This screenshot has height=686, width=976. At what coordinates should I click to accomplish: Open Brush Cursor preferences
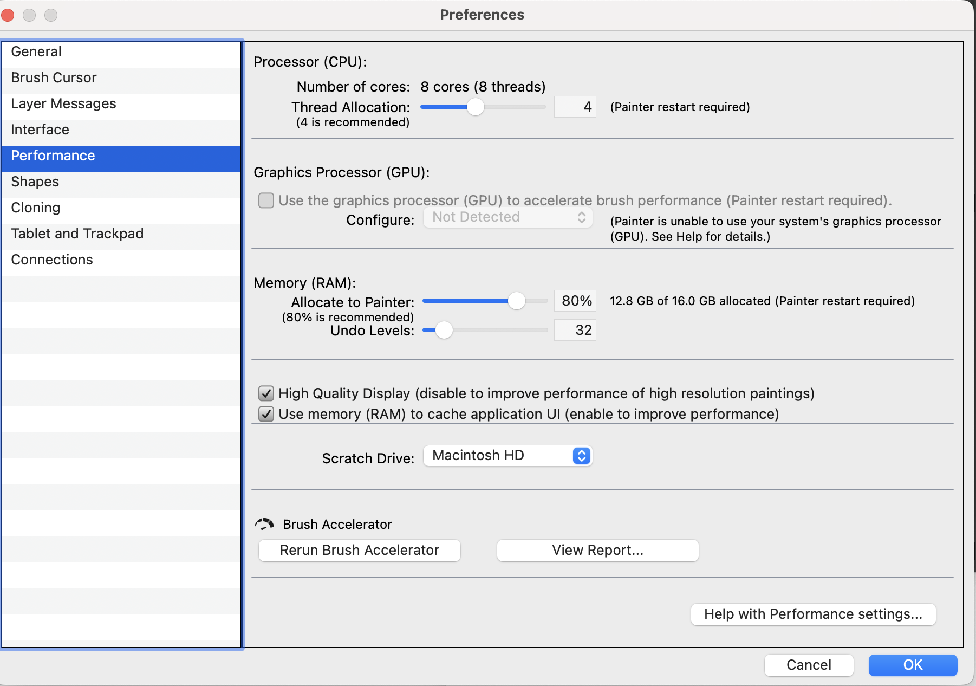54,78
